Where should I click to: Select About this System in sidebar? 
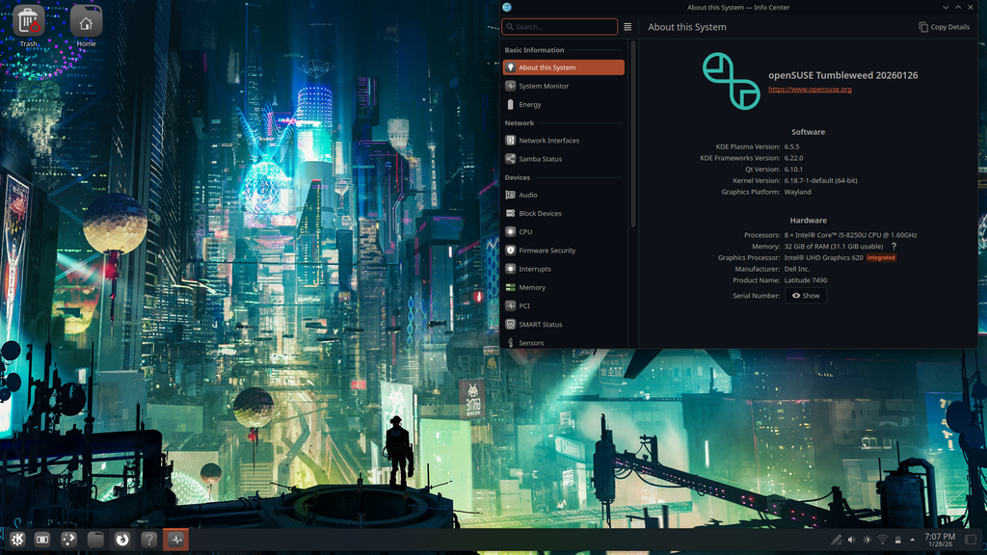click(563, 67)
